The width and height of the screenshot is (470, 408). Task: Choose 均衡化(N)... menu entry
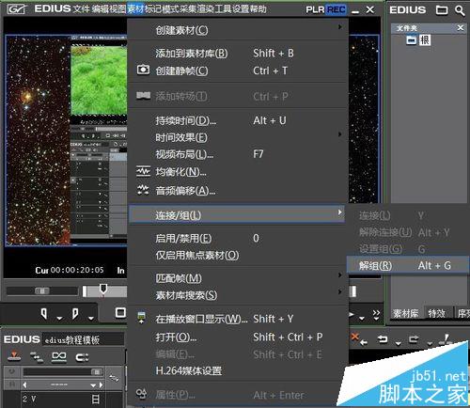pos(238,172)
